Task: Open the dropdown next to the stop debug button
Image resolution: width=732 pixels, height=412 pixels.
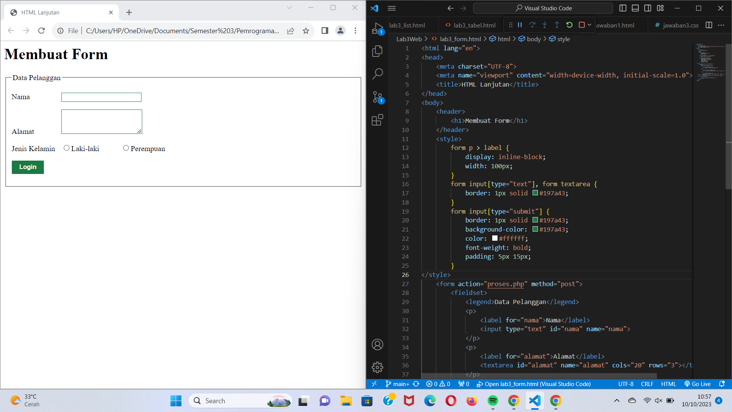Action: 589,25
